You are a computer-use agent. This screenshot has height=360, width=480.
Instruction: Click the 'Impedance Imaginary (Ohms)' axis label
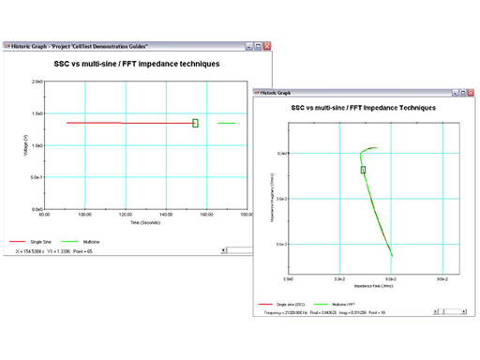coord(272,198)
